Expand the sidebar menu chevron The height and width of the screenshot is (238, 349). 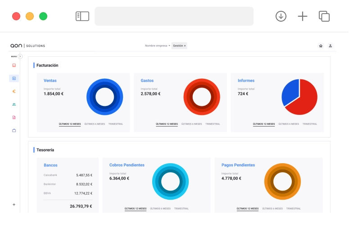click(20, 56)
